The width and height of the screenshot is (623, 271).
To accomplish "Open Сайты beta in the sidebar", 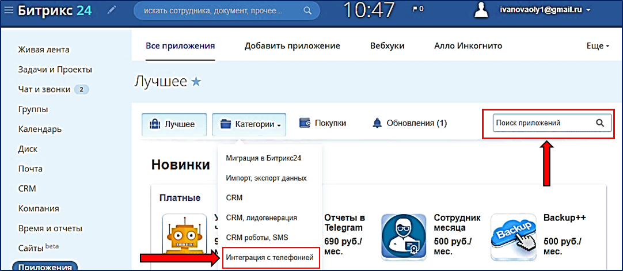I will click(x=39, y=248).
